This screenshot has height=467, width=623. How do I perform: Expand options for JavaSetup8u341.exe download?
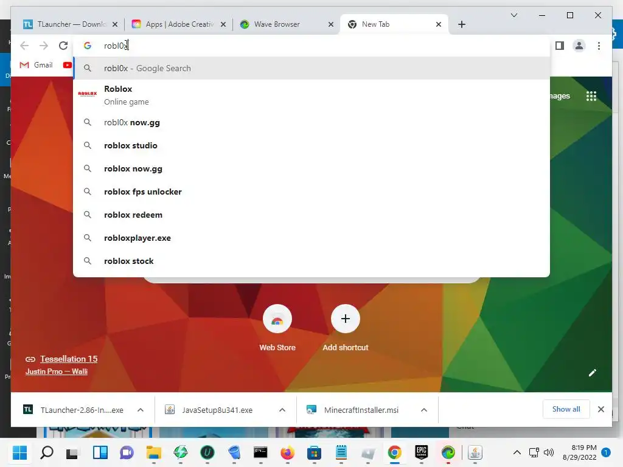pyautogui.click(x=282, y=410)
